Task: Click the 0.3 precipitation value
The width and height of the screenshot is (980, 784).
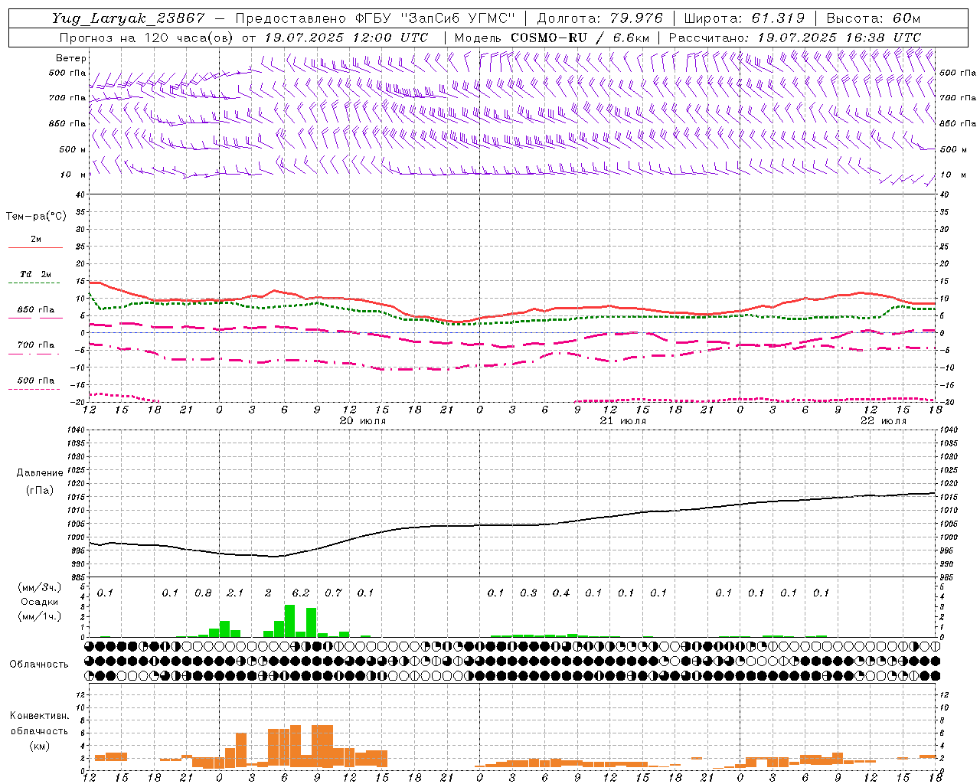Action: point(528,593)
